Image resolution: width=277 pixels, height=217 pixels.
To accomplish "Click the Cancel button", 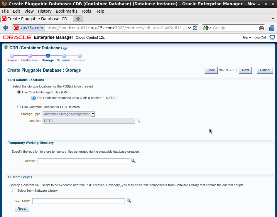I will tap(265, 70).
